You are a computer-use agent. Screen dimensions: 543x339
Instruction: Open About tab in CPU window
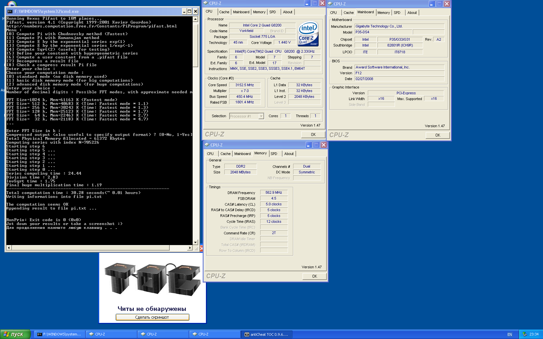click(x=288, y=12)
